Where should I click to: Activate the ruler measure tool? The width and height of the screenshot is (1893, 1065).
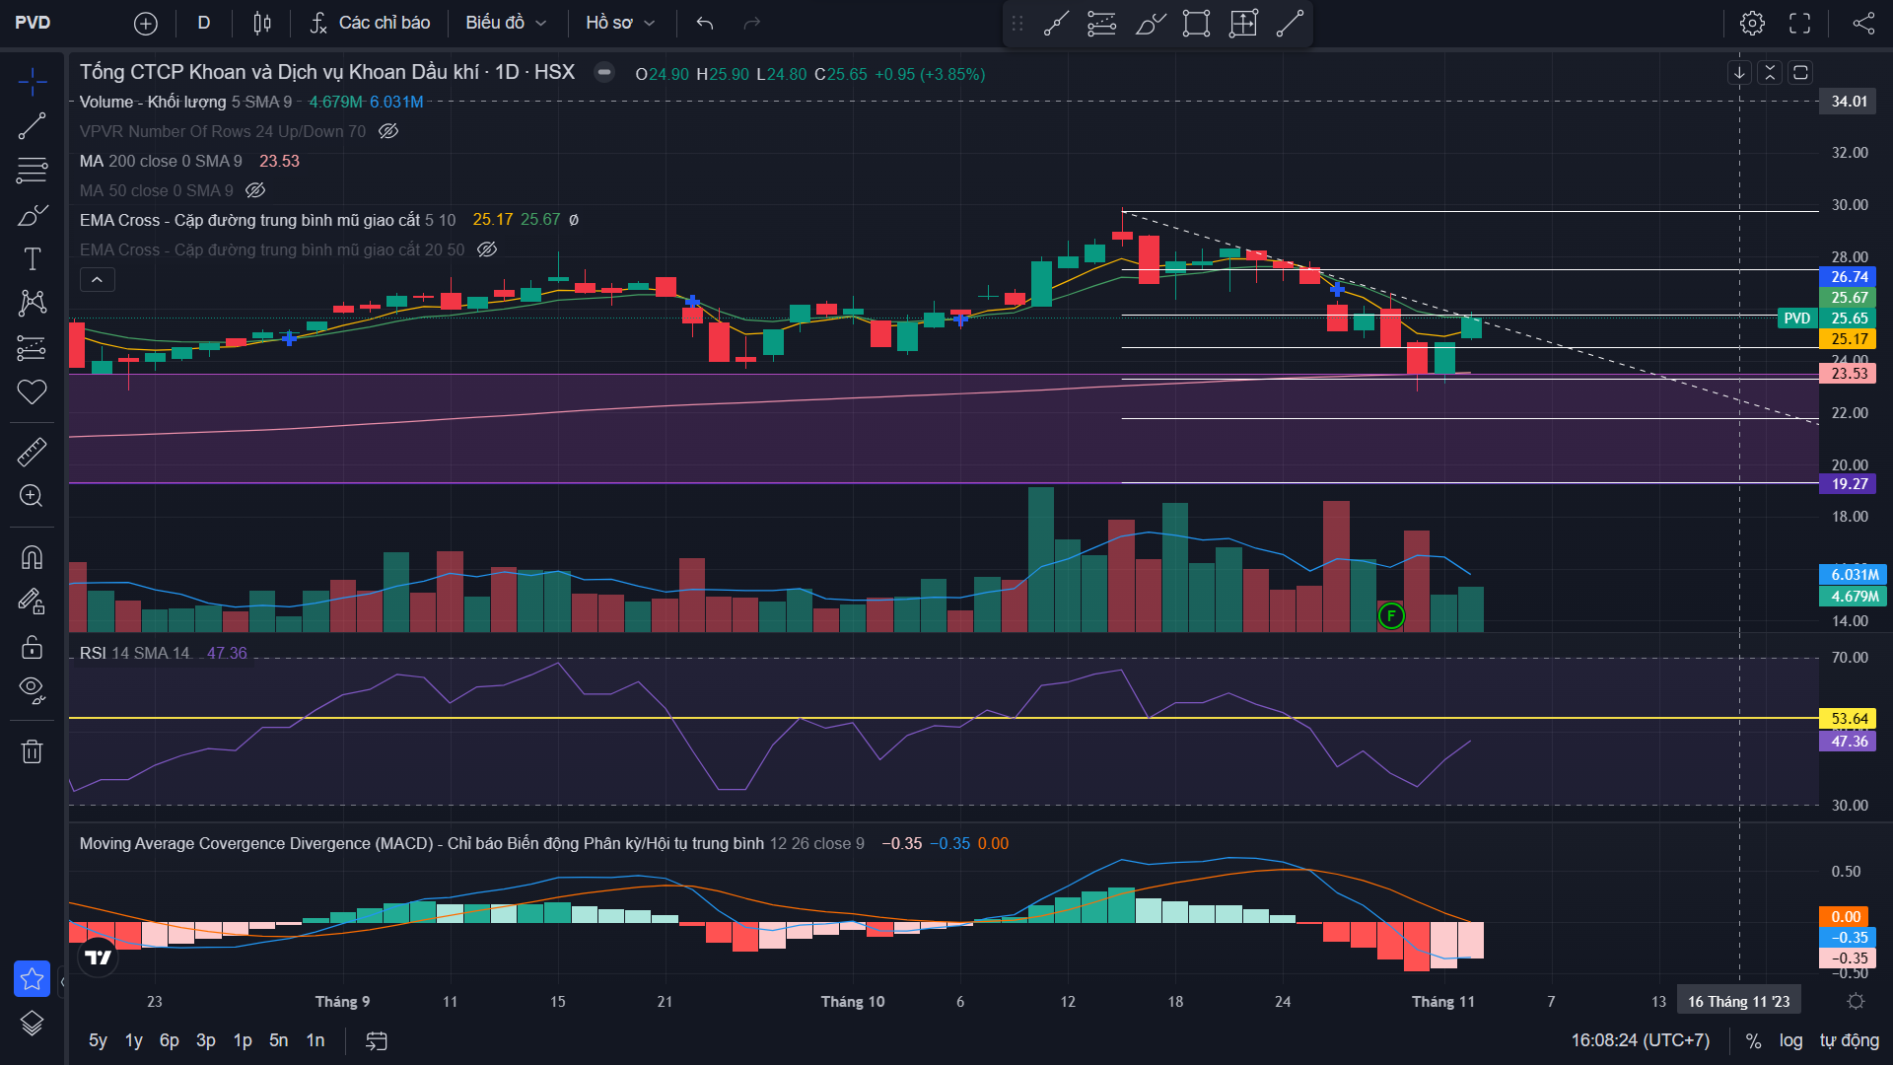32,453
